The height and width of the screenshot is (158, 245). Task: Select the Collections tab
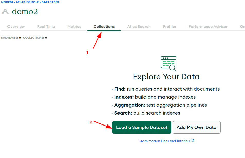[104, 27]
